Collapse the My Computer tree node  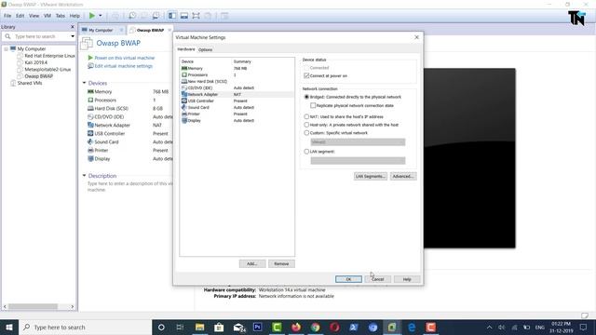tap(7, 49)
